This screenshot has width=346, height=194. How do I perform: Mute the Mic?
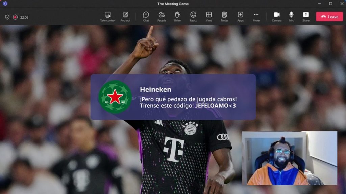click(291, 17)
